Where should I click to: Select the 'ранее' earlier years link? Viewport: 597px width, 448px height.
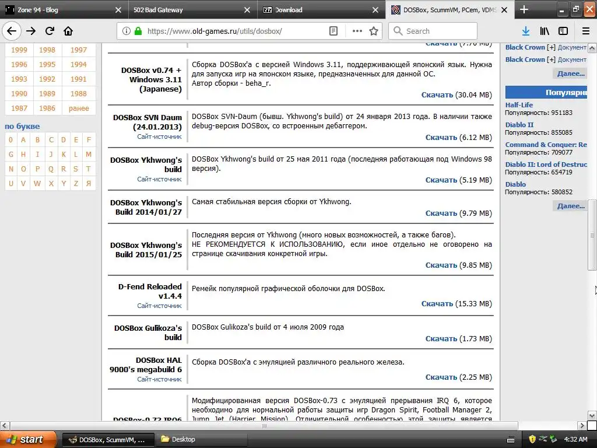tap(79, 108)
